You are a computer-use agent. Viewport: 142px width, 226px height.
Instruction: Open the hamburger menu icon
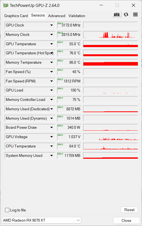coord(135,15)
